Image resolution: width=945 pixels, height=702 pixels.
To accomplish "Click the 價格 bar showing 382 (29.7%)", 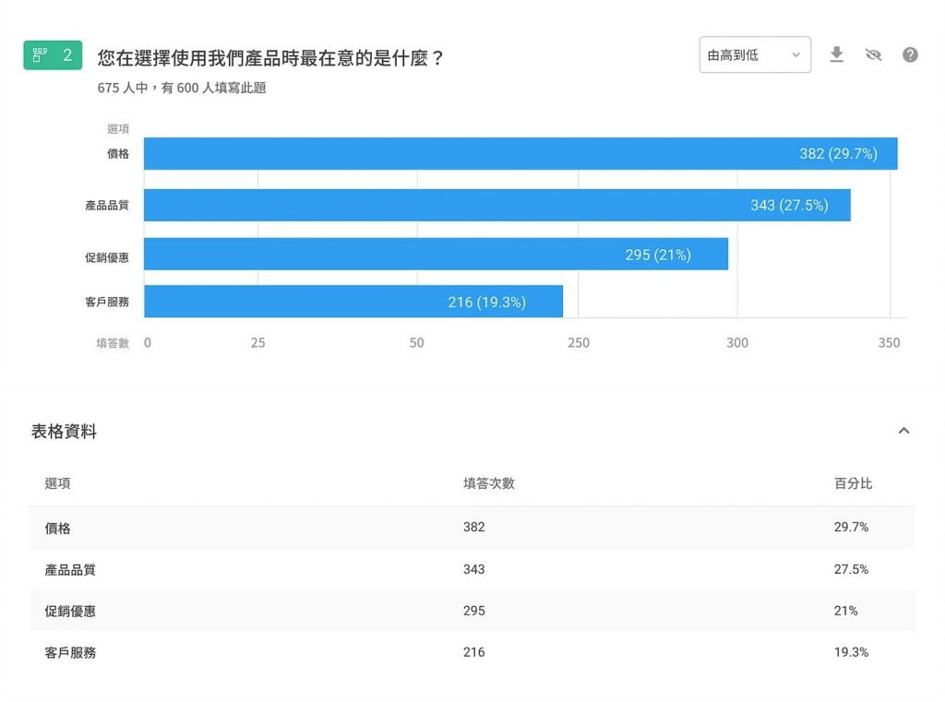I will 520,154.
